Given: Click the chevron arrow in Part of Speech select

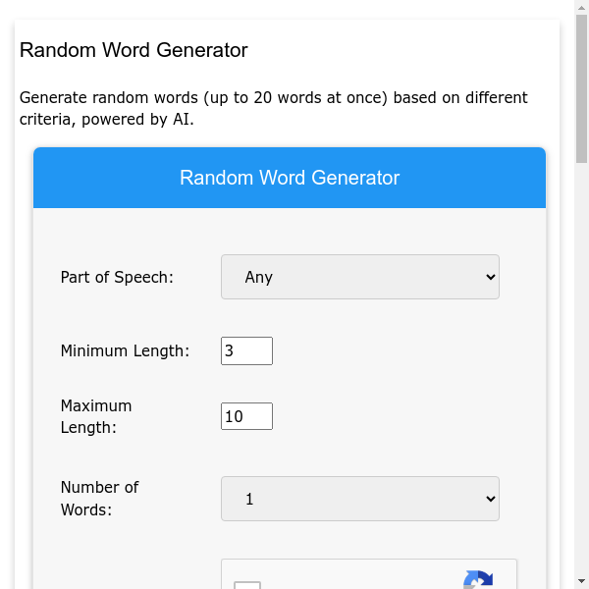Looking at the screenshot, I should (x=491, y=277).
